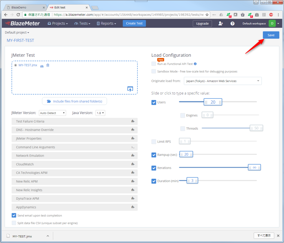Click plugin icon on New Relic Insights row
The image size is (284, 243).
point(133,190)
